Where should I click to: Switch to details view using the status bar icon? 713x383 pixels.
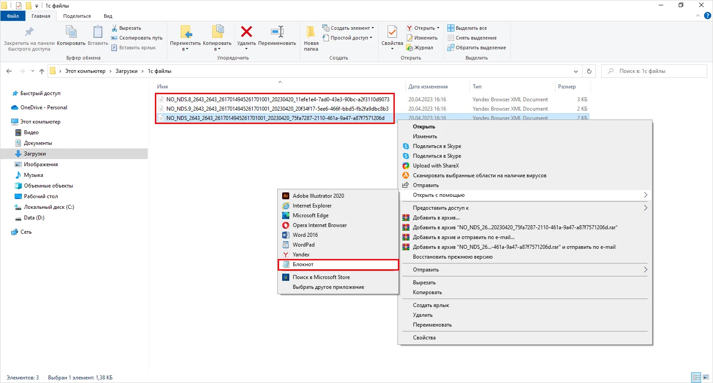[697, 377]
